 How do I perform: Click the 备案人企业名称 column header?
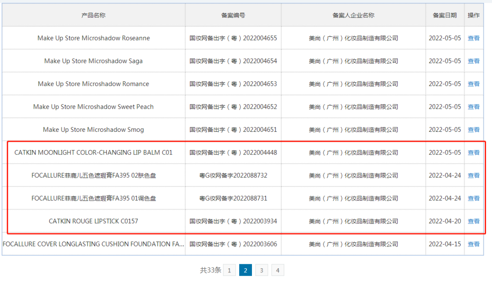tap(353, 15)
